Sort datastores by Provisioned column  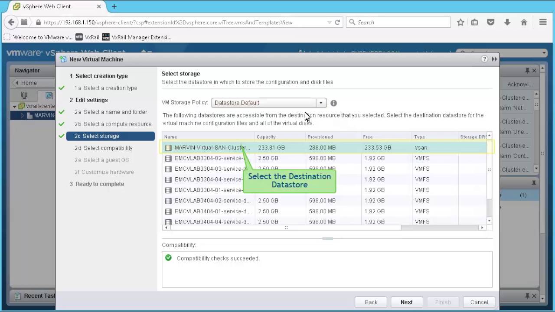pos(333,137)
